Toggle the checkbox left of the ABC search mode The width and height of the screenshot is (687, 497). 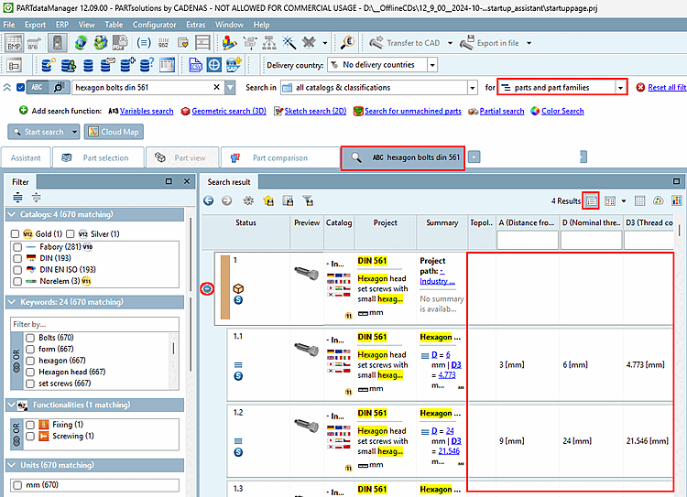point(20,87)
